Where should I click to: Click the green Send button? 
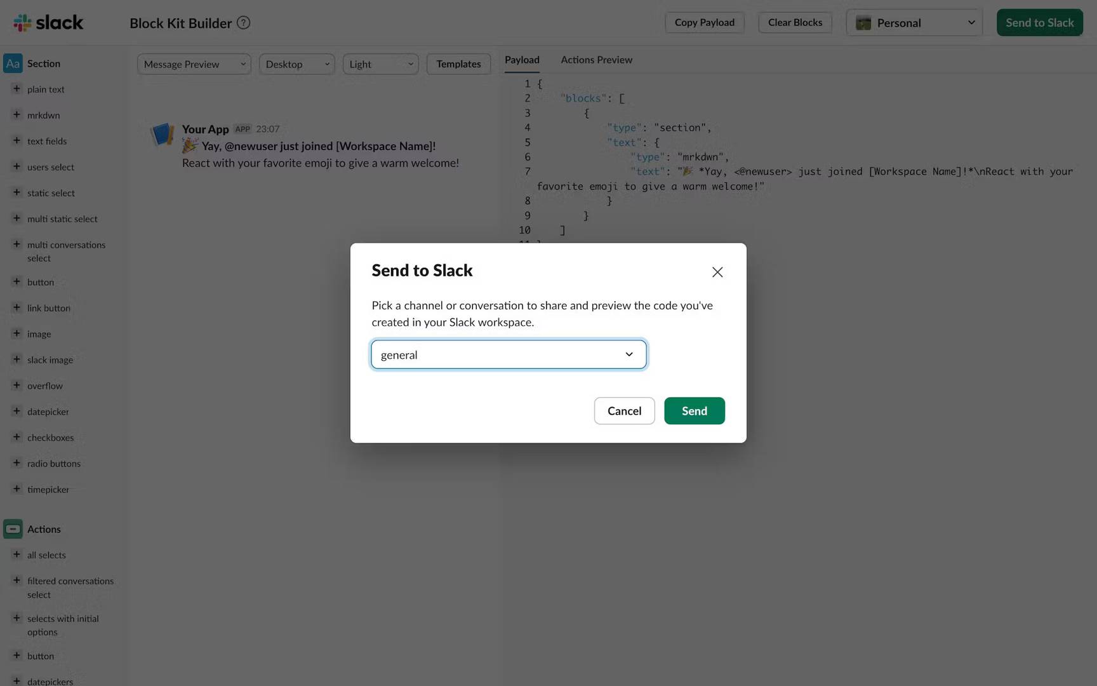tap(695, 411)
